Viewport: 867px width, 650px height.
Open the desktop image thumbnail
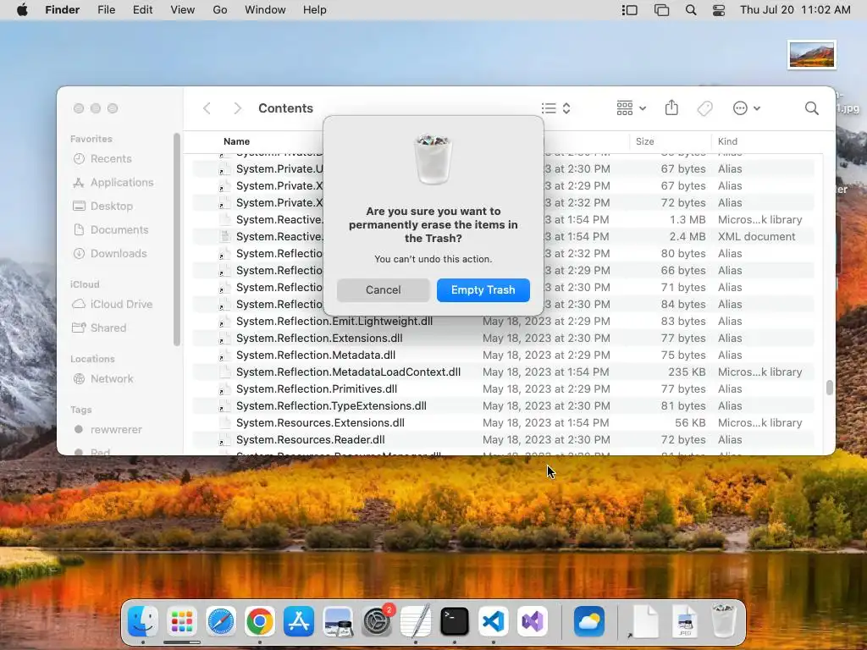(812, 55)
